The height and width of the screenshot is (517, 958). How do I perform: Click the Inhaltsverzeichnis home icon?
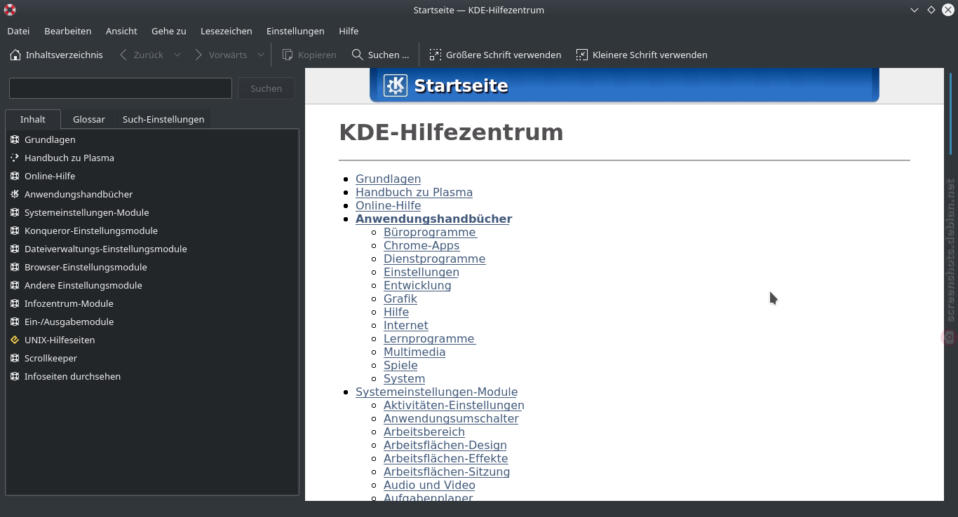[x=15, y=55]
